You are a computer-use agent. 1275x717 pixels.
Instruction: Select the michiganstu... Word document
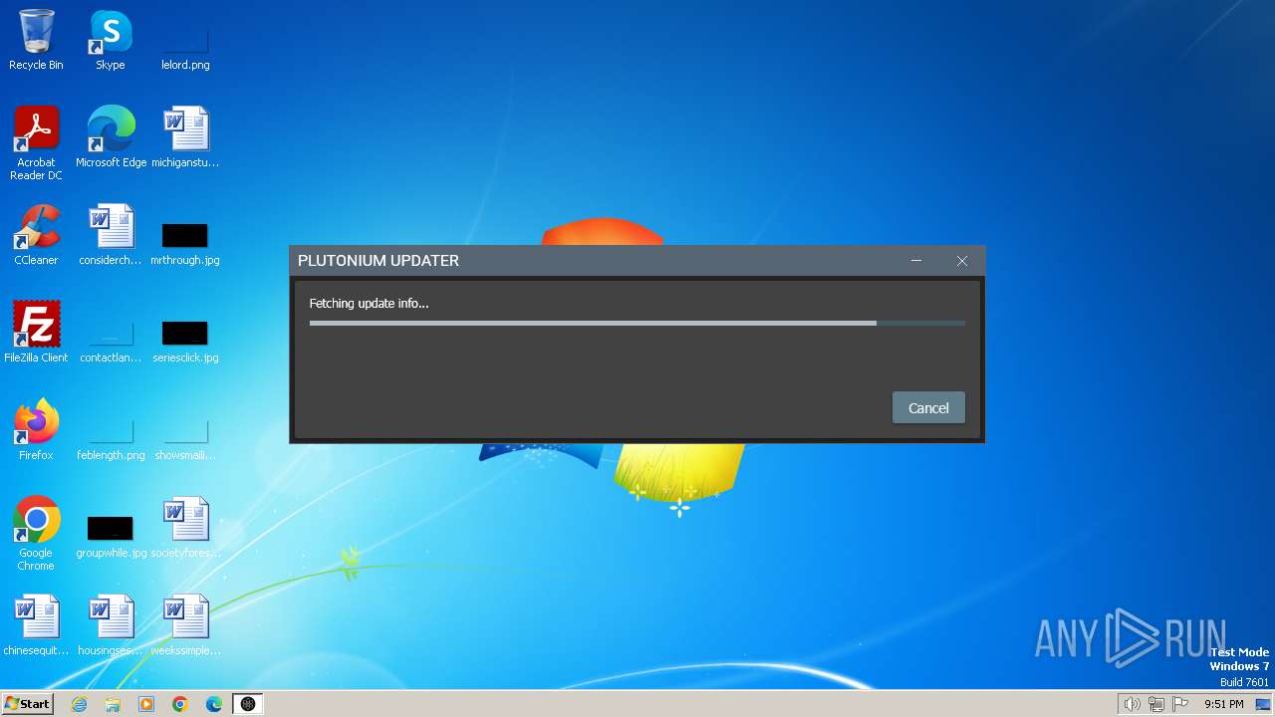185,137
